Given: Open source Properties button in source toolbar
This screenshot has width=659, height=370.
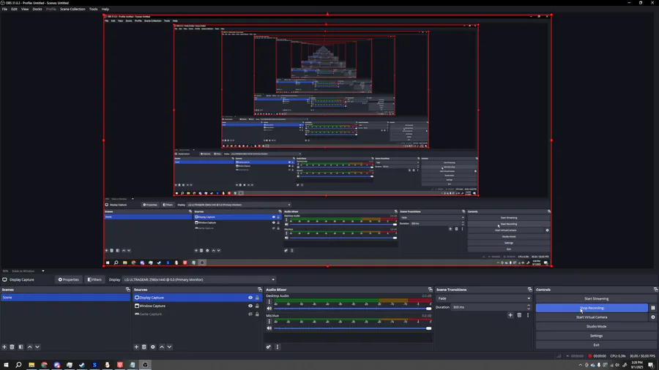Looking at the screenshot, I should pos(69,280).
